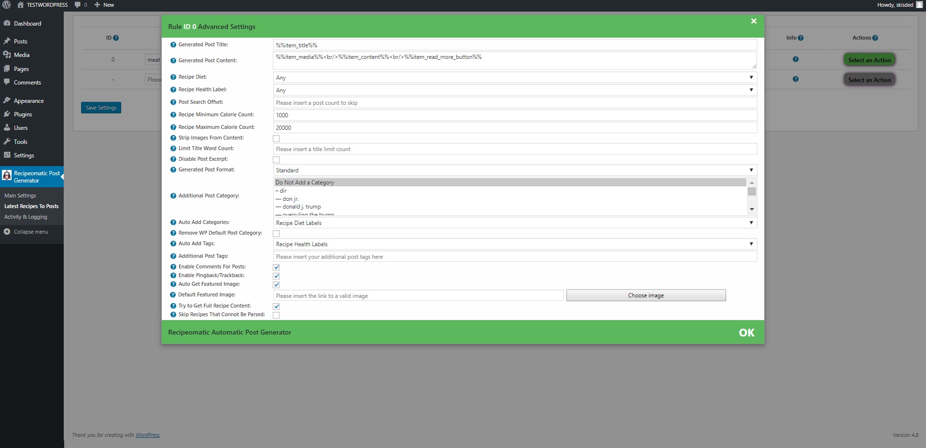The width and height of the screenshot is (926, 448).
Task: Click help icon beside Enable Comments For Posts
Action: [173, 267]
